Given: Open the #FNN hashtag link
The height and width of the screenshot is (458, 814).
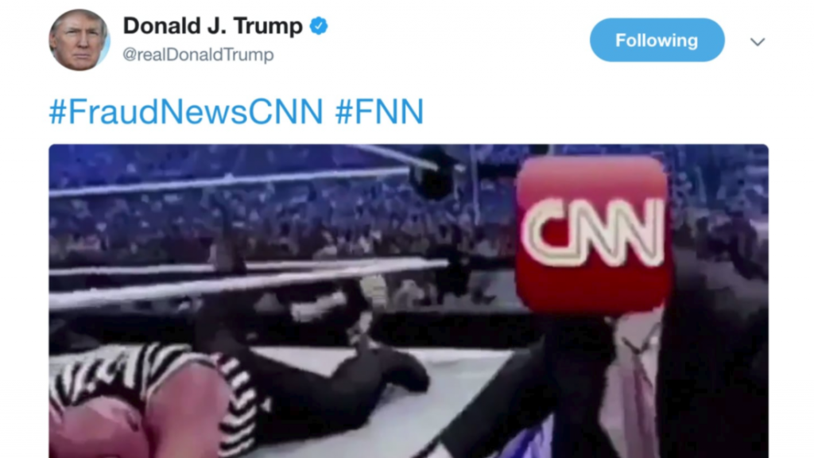Looking at the screenshot, I should 379,111.
